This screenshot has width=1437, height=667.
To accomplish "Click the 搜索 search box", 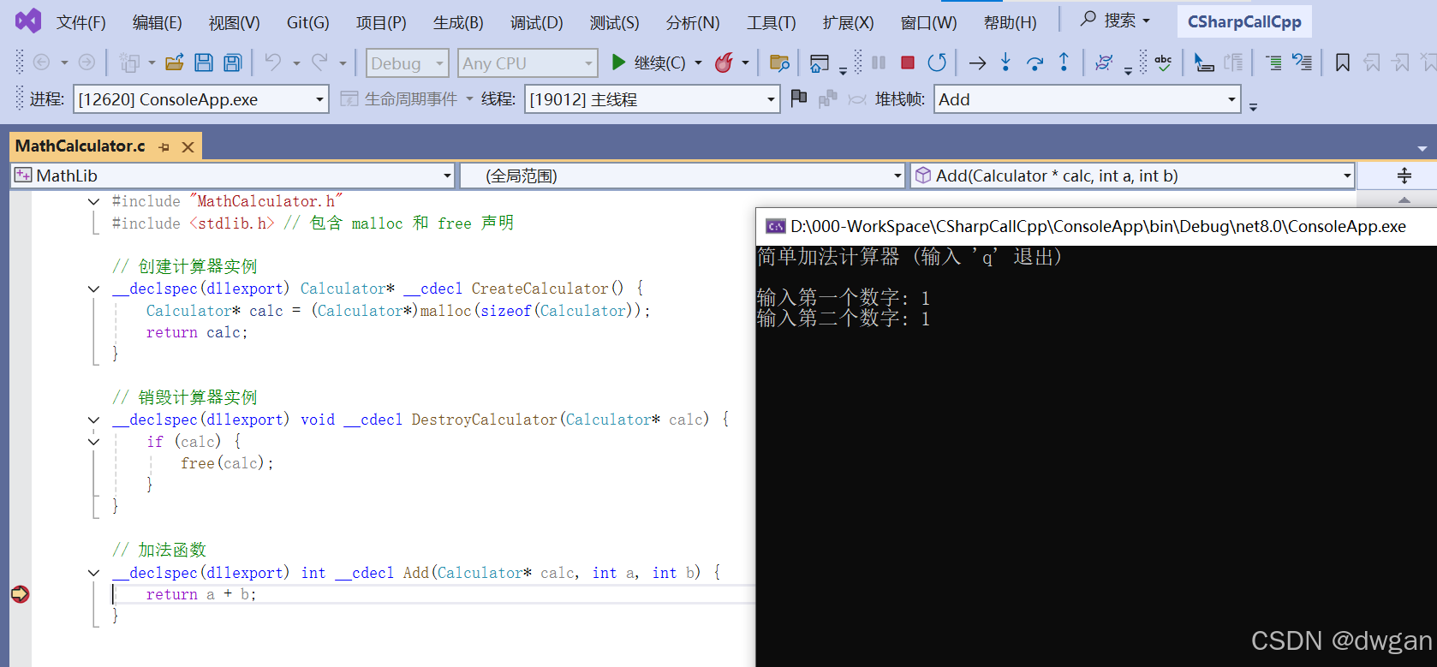I will pyautogui.click(x=1116, y=20).
